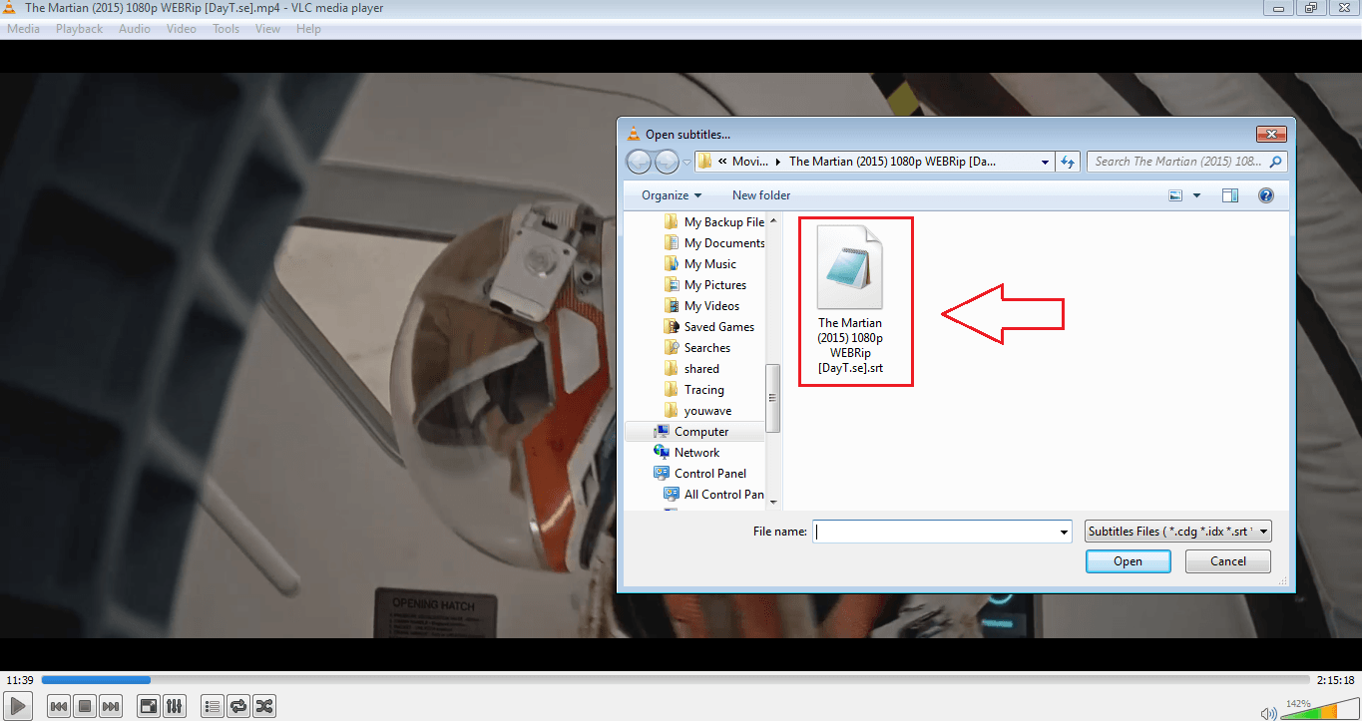Click the previous media skip-back button
The width and height of the screenshot is (1362, 721).
click(x=59, y=706)
